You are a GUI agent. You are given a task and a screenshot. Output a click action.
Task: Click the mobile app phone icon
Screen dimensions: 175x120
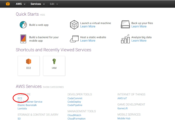[x=23, y=39]
